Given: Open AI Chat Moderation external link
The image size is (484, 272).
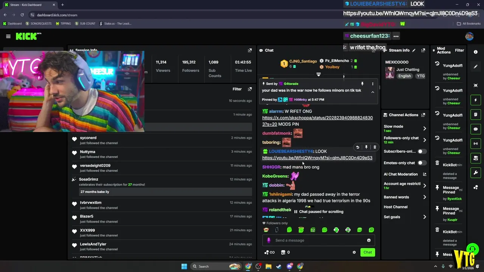Looking at the screenshot, I should click(x=424, y=174).
